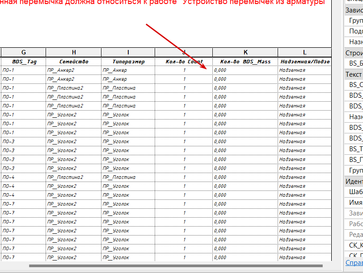Select column header K
The height and width of the screenshot is (273, 363).
(245, 53)
